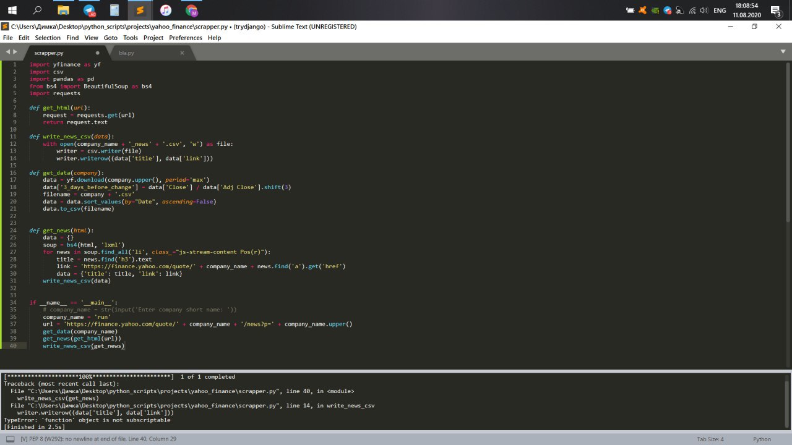
Task: Click line number 7 in gutter
Action: tap(14, 108)
